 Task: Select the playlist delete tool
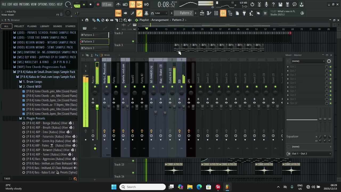point(103,20)
